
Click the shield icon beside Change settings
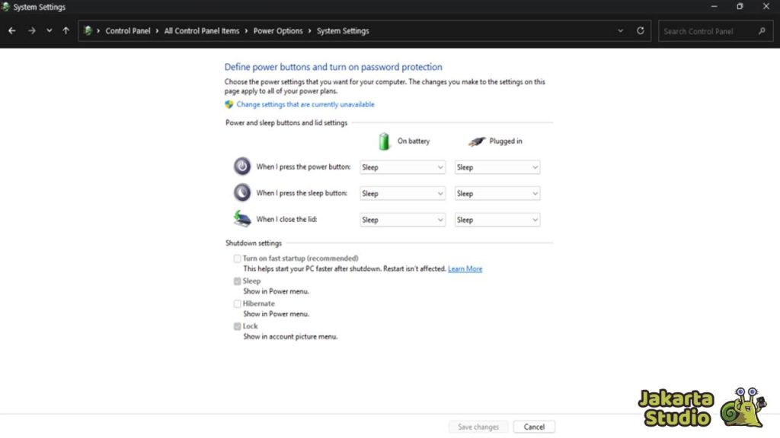click(x=229, y=104)
